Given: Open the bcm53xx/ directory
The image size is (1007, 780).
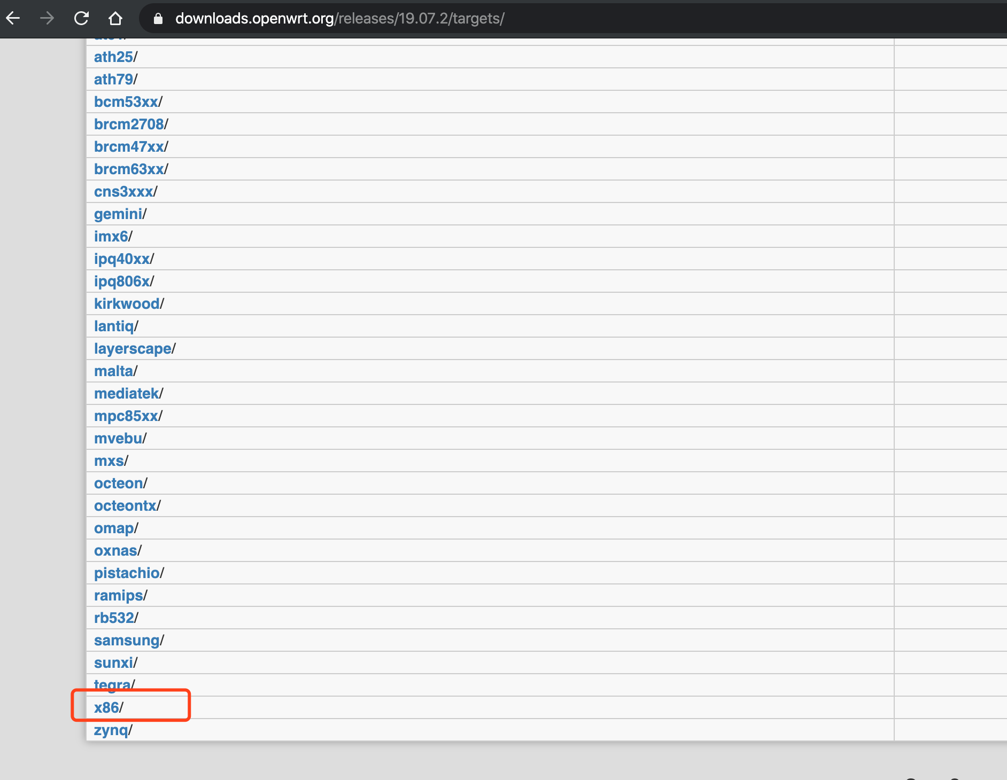Looking at the screenshot, I should coord(126,102).
